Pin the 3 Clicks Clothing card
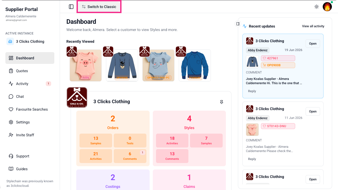Image resolution: width=338 pixels, height=190 pixels. tap(222, 102)
